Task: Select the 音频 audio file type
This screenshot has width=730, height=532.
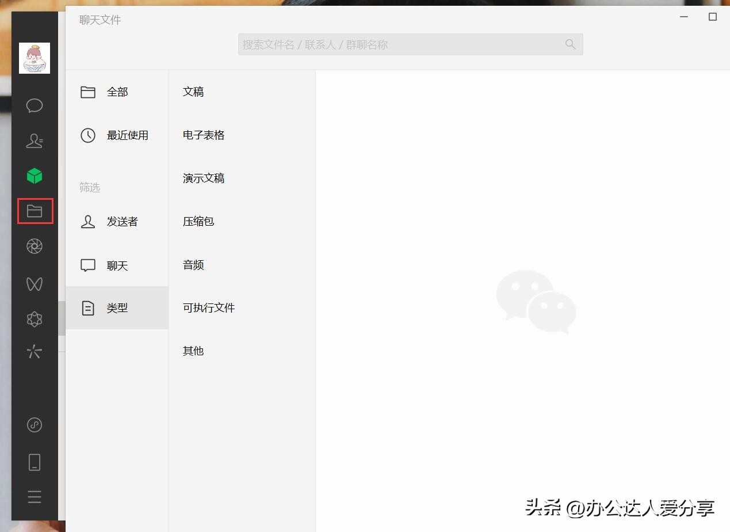Action: [x=193, y=265]
